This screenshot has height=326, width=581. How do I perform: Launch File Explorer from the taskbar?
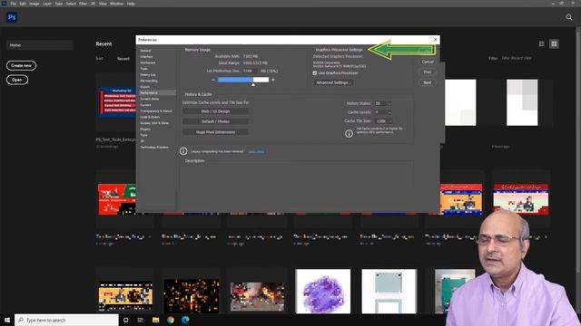coord(155,320)
